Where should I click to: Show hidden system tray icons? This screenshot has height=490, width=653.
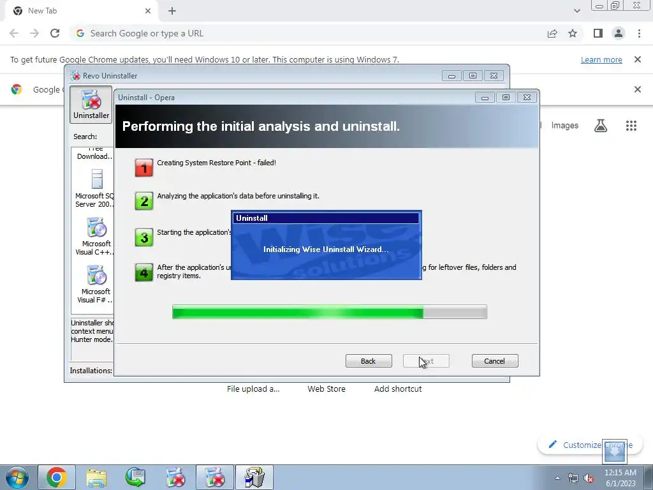(557, 478)
